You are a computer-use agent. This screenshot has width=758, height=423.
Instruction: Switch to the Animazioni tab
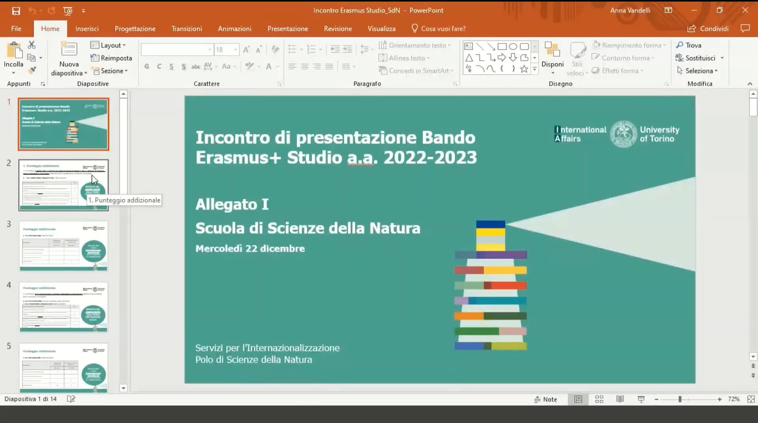coord(235,28)
